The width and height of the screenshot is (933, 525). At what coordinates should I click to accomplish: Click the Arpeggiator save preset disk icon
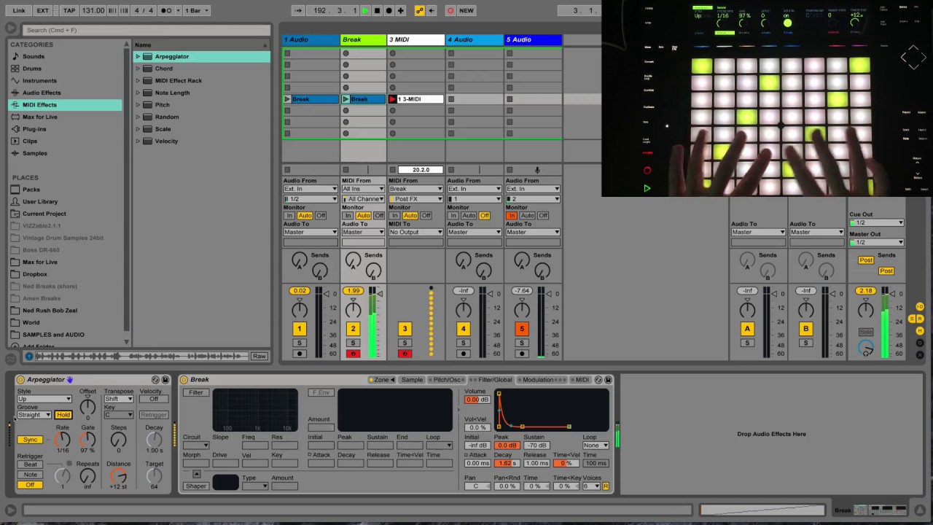click(x=165, y=380)
